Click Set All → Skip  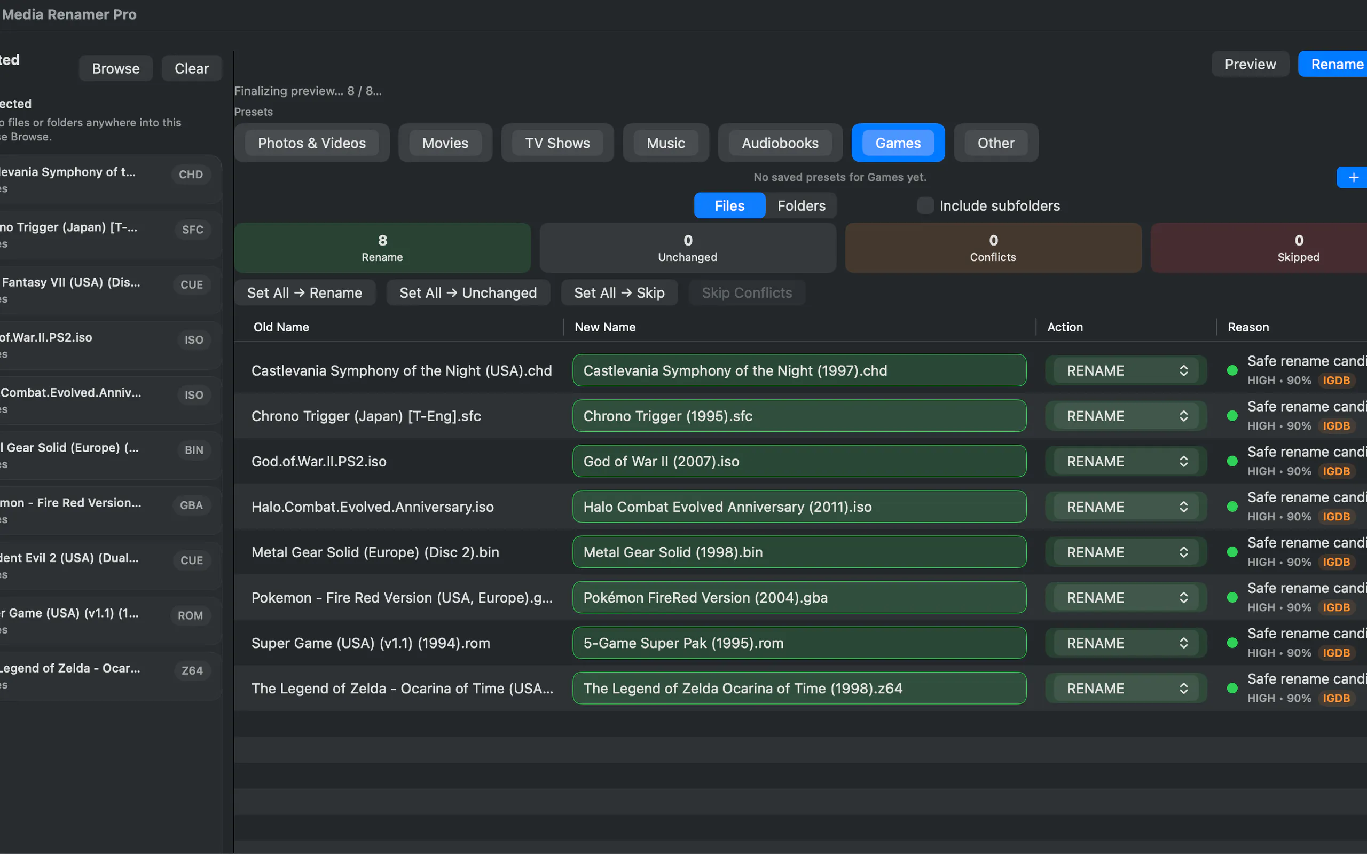619,292
